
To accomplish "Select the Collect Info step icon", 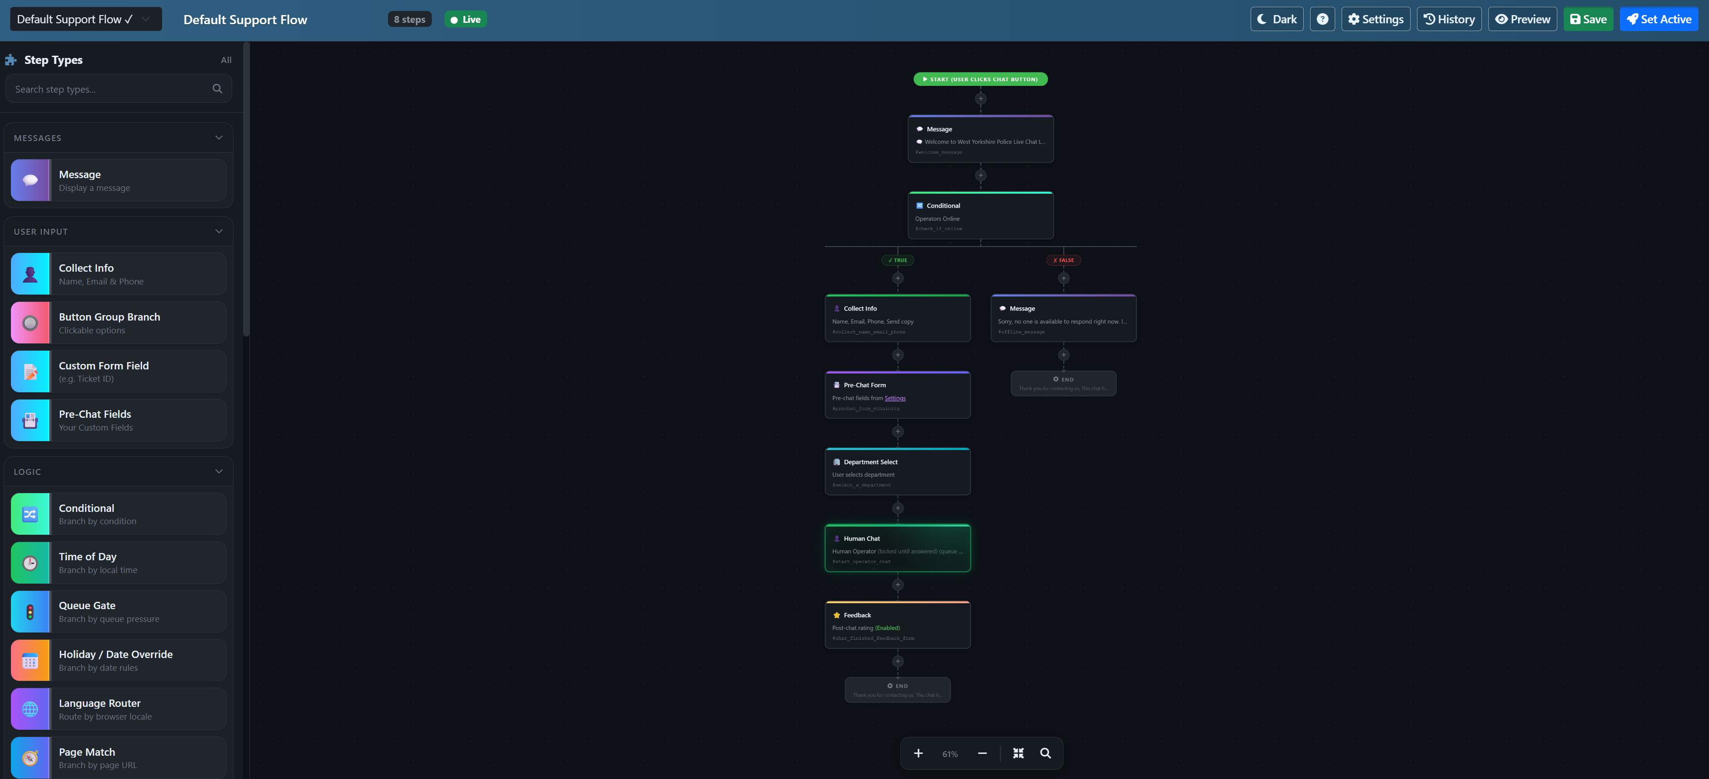I will (30, 273).
